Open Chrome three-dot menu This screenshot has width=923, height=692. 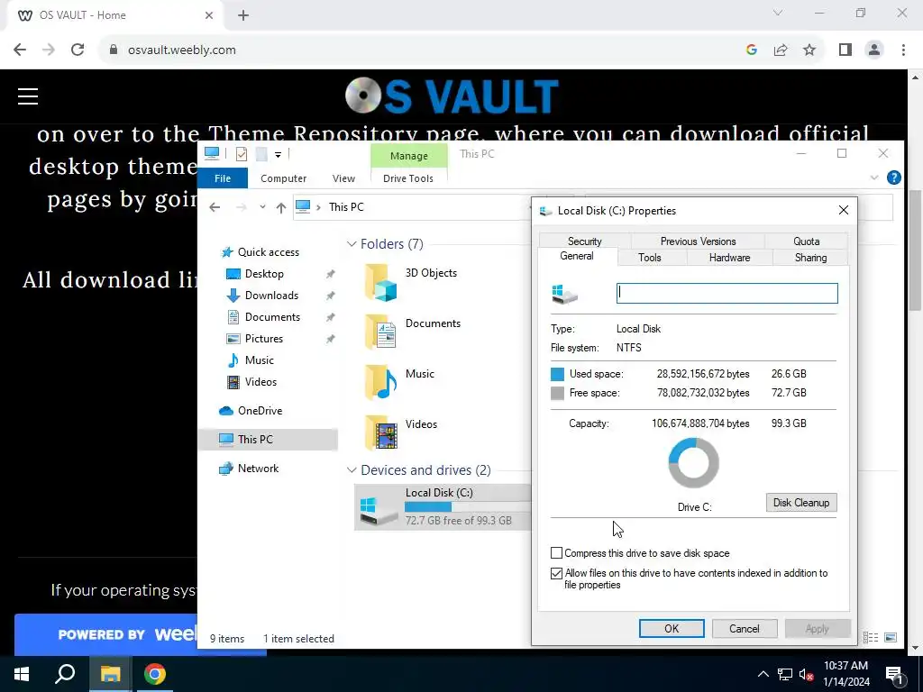pos(903,50)
